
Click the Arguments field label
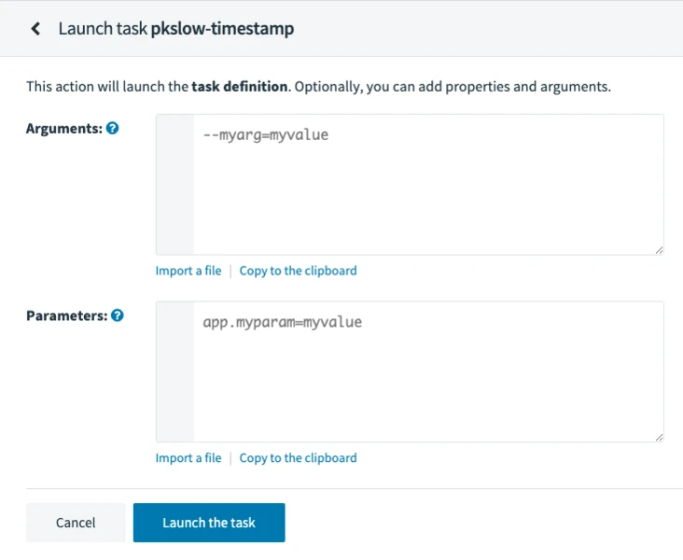[x=63, y=129]
